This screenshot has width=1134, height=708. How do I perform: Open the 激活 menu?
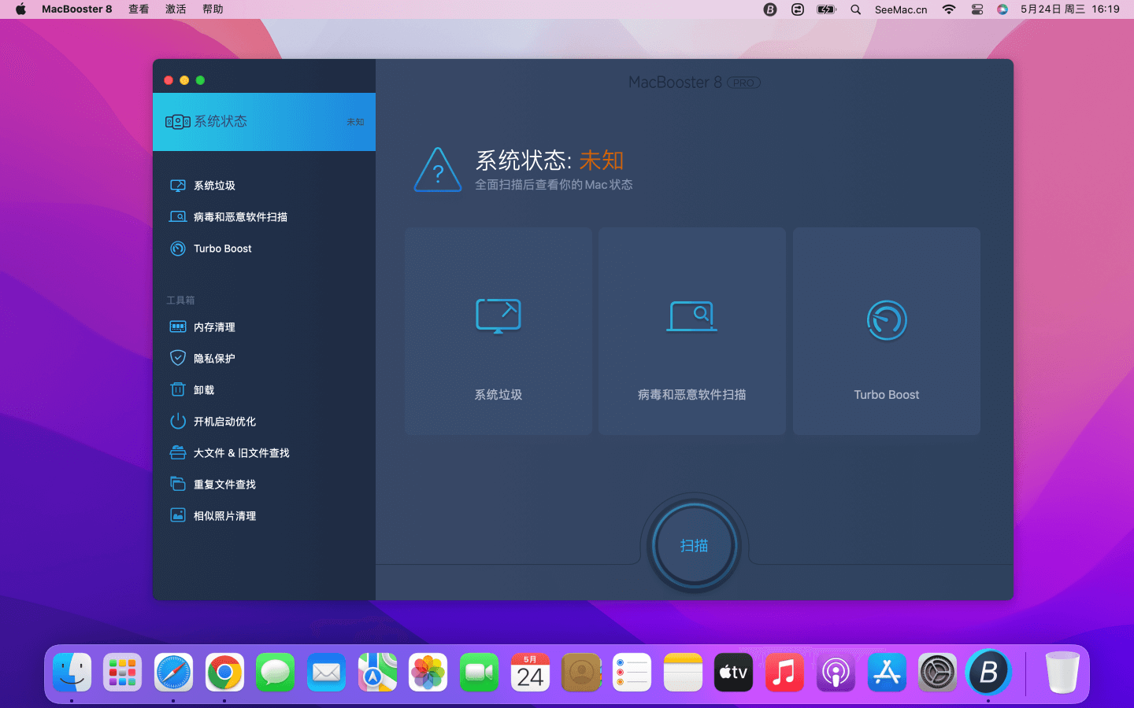(x=176, y=9)
